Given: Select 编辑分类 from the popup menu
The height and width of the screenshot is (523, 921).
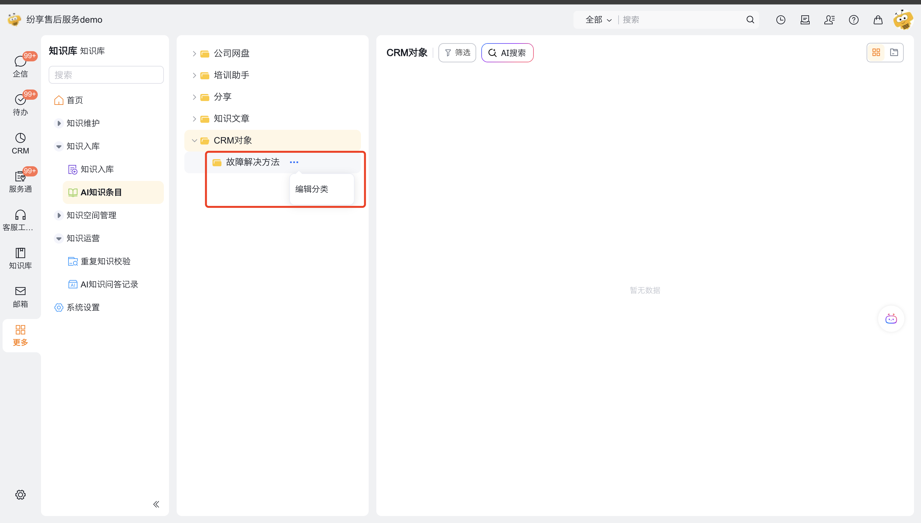Looking at the screenshot, I should click(312, 189).
